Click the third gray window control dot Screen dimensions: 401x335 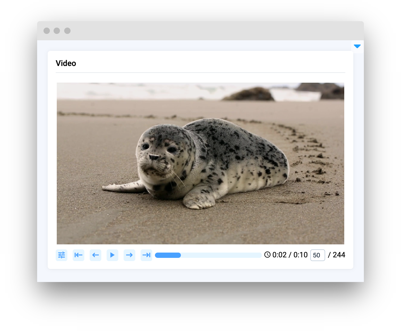[67, 31]
